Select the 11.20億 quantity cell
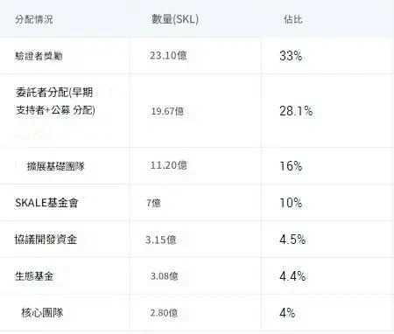The height and width of the screenshot is (334, 394). click(x=168, y=165)
